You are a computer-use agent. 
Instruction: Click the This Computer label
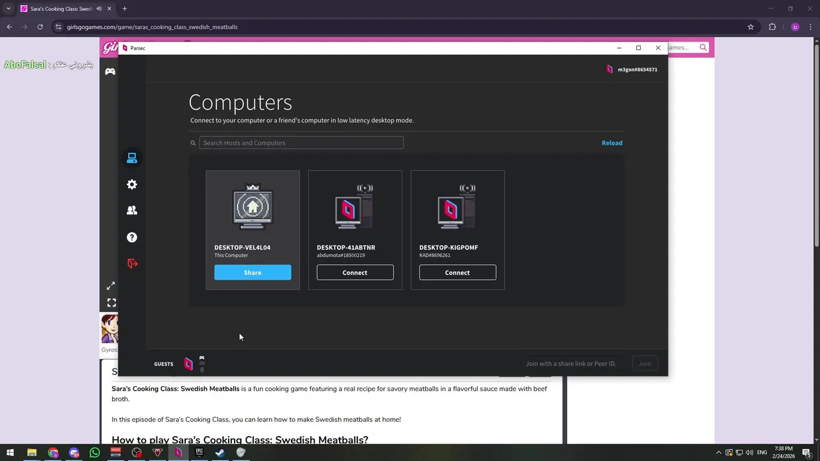231,255
